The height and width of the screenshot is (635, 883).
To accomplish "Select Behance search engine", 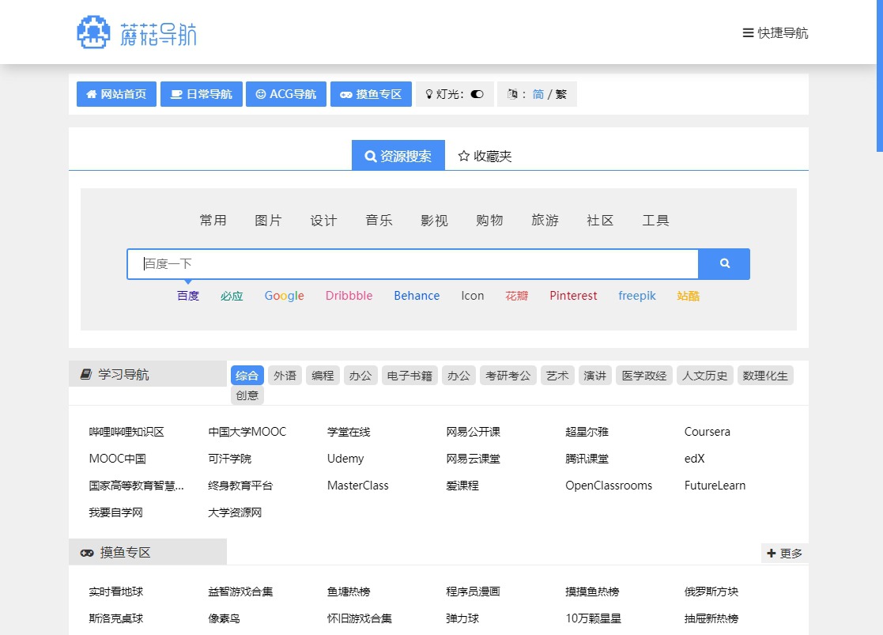I will pyautogui.click(x=417, y=296).
